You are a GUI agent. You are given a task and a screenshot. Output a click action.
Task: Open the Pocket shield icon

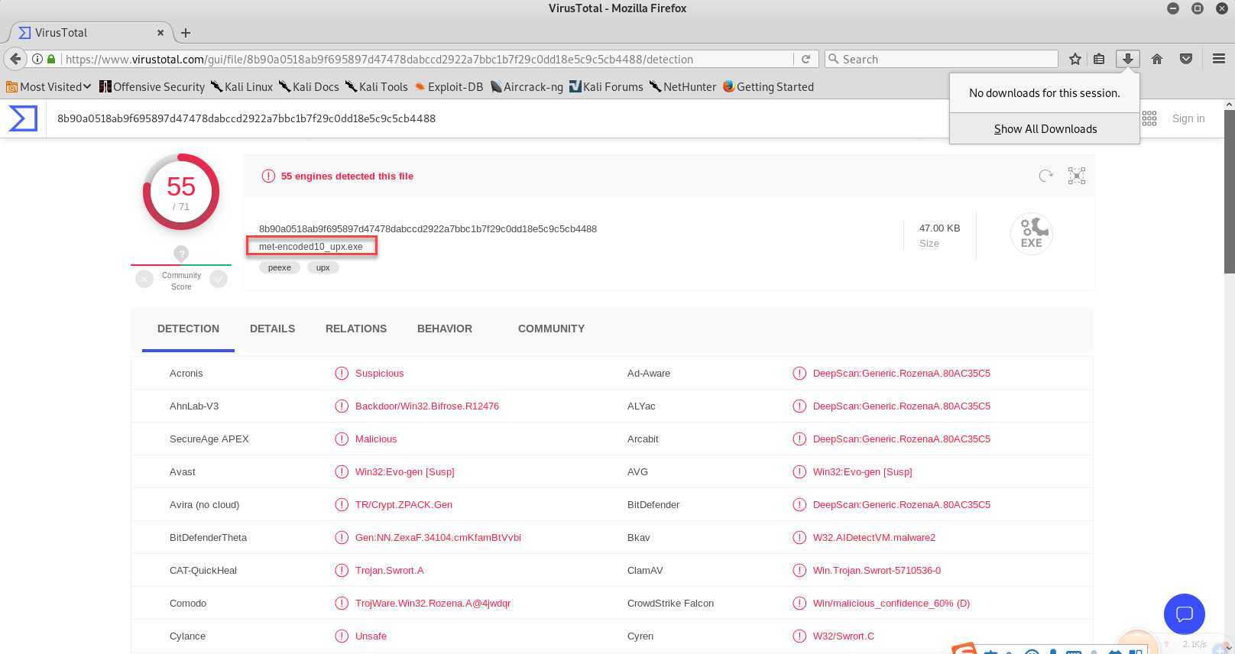coord(1186,59)
